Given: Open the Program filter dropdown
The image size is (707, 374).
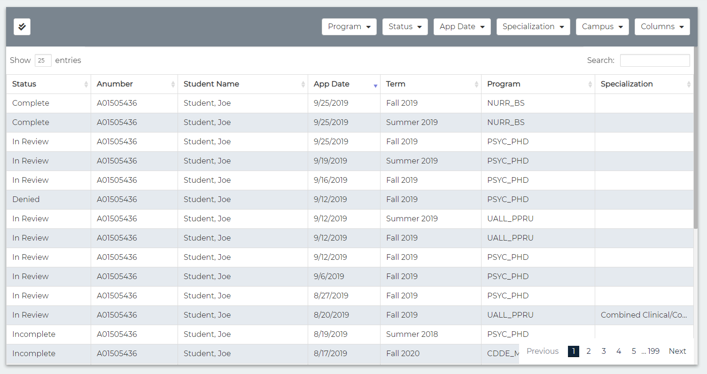Looking at the screenshot, I should pos(349,27).
